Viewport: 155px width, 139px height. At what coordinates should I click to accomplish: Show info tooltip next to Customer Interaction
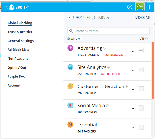126,87
